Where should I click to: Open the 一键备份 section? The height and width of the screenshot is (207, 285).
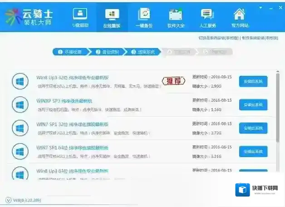point(144,18)
